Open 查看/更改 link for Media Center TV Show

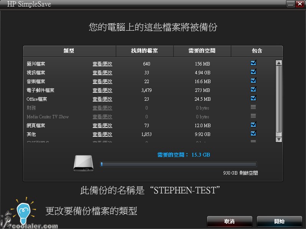[x=102, y=116]
